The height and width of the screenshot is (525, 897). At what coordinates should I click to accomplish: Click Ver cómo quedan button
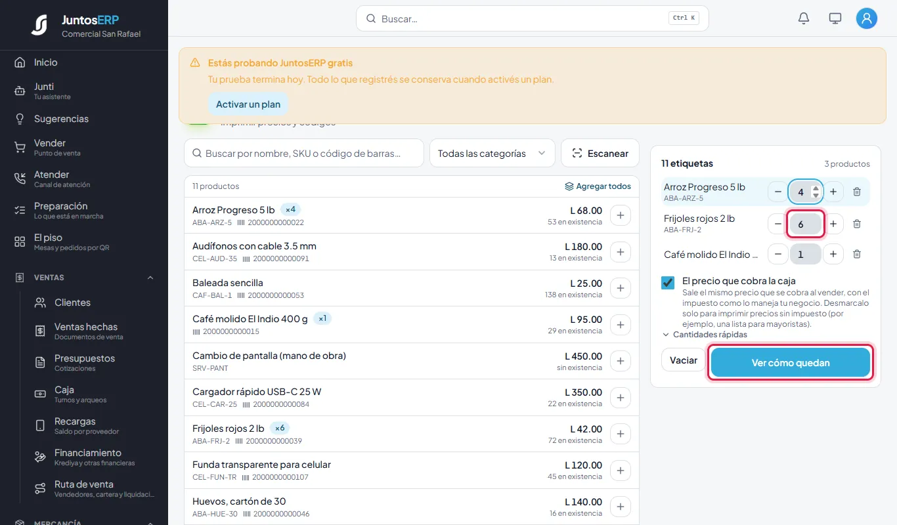pos(791,362)
